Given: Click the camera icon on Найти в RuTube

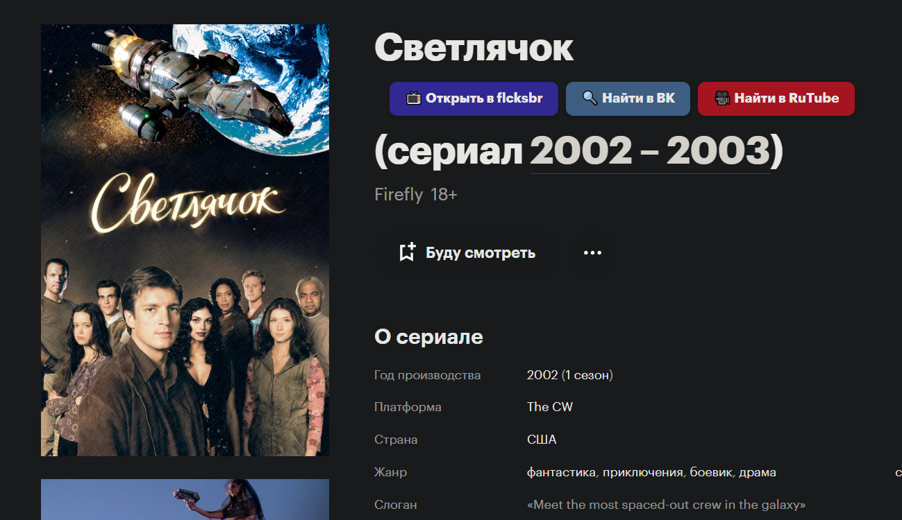Looking at the screenshot, I should pos(722,98).
